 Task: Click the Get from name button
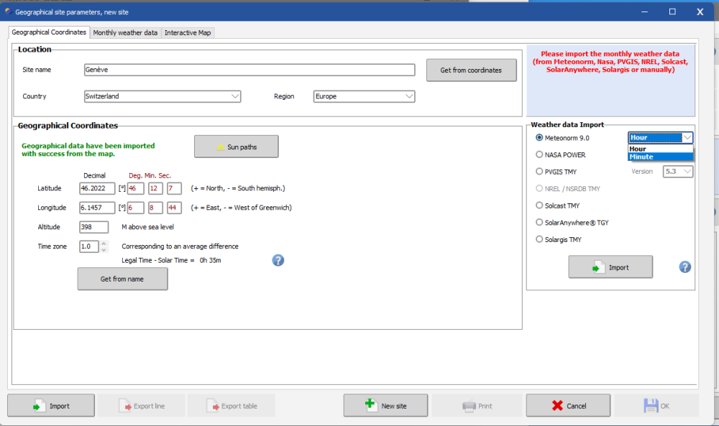(122, 279)
